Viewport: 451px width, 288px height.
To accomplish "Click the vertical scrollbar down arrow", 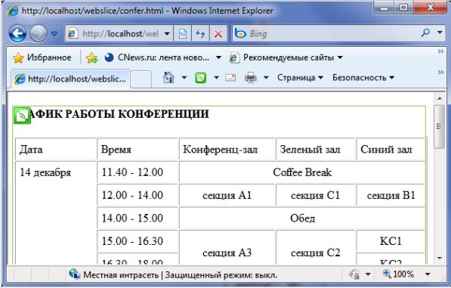I will pyautogui.click(x=440, y=258).
